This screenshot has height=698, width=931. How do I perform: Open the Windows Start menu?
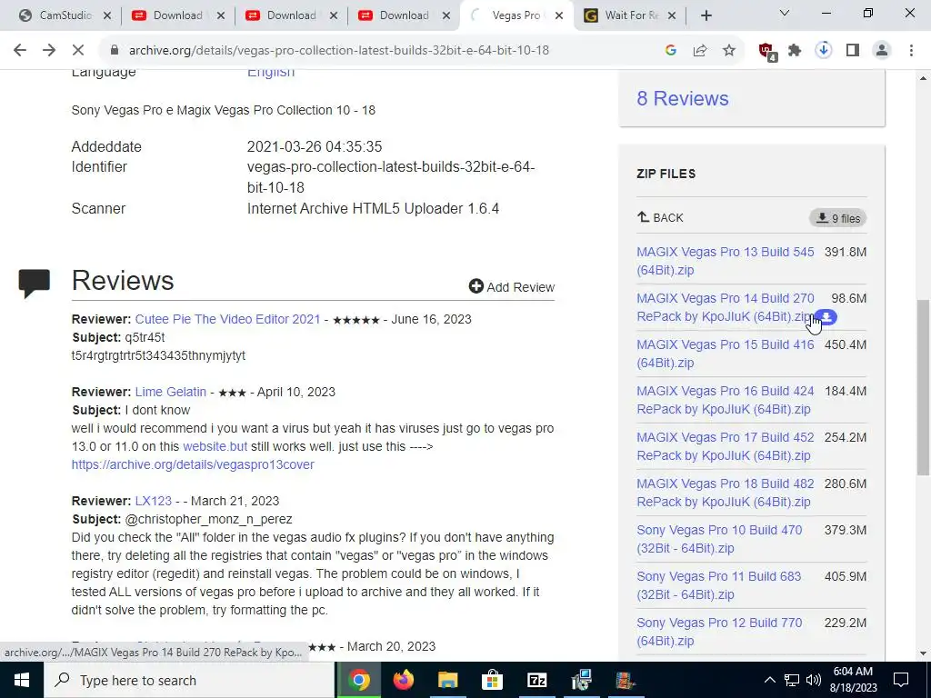pos(22,680)
